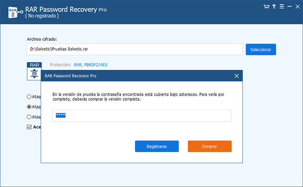Click the masked password asterisks field
The image size is (303, 187).
pyautogui.click(x=142, y=116)
